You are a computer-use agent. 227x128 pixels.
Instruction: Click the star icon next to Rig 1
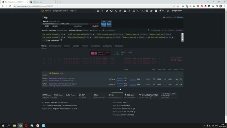coord(43,17)
